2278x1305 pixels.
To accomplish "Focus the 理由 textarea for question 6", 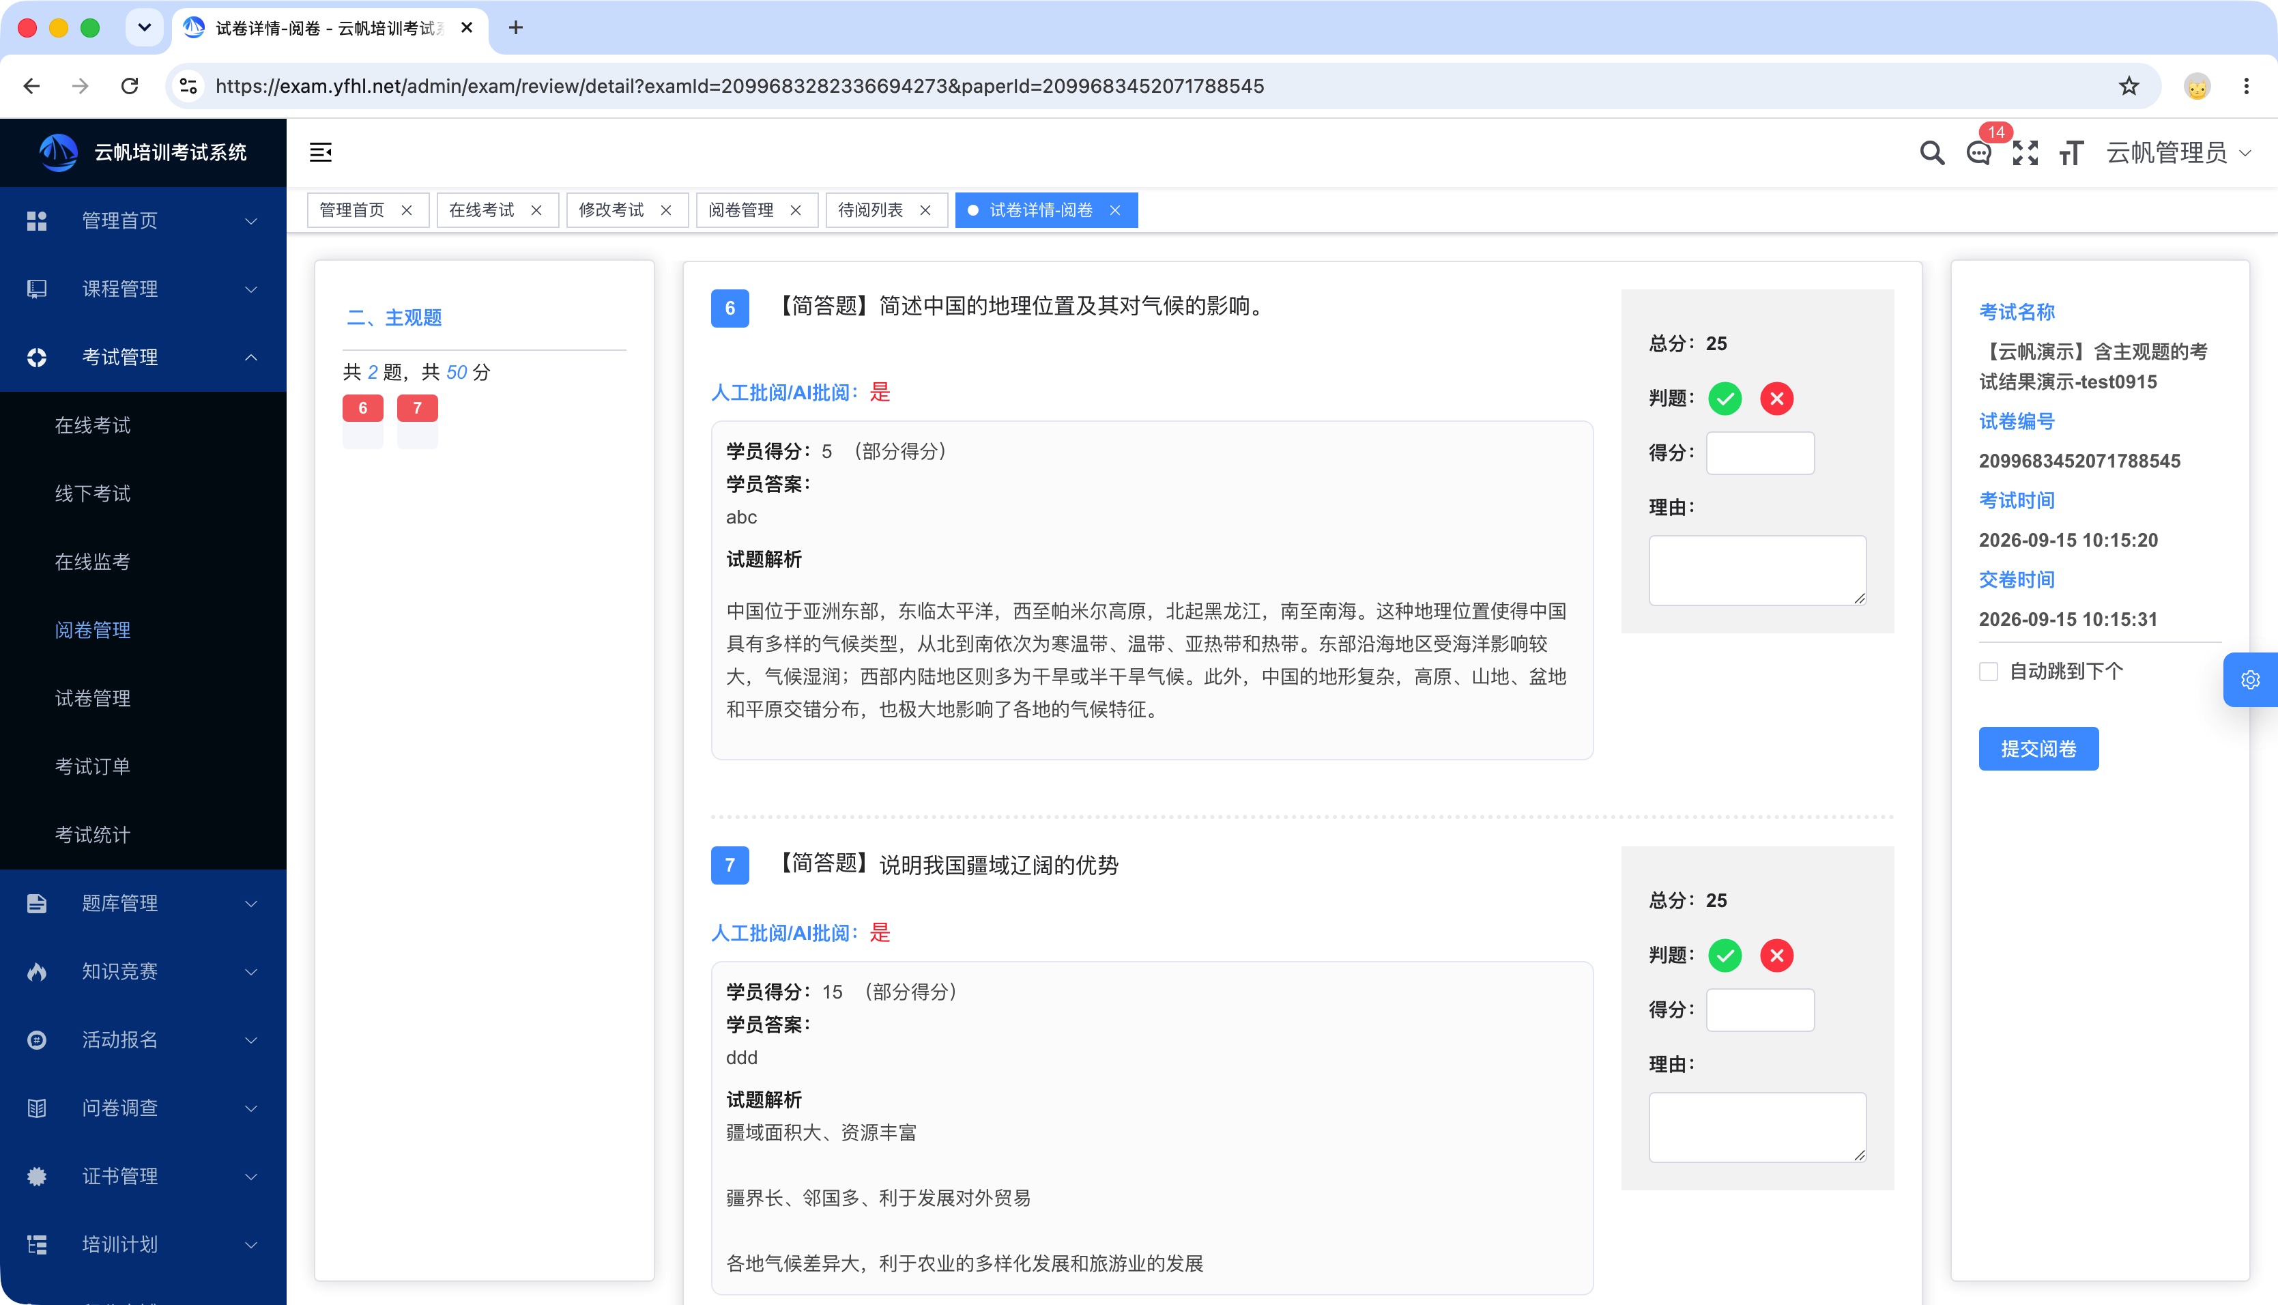I will [1757, 570].
